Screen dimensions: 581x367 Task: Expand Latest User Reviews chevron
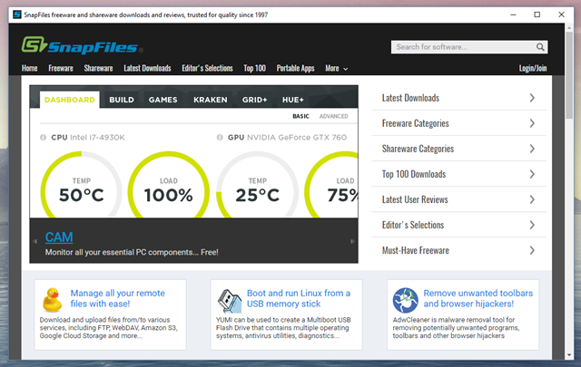click(532, 199)
